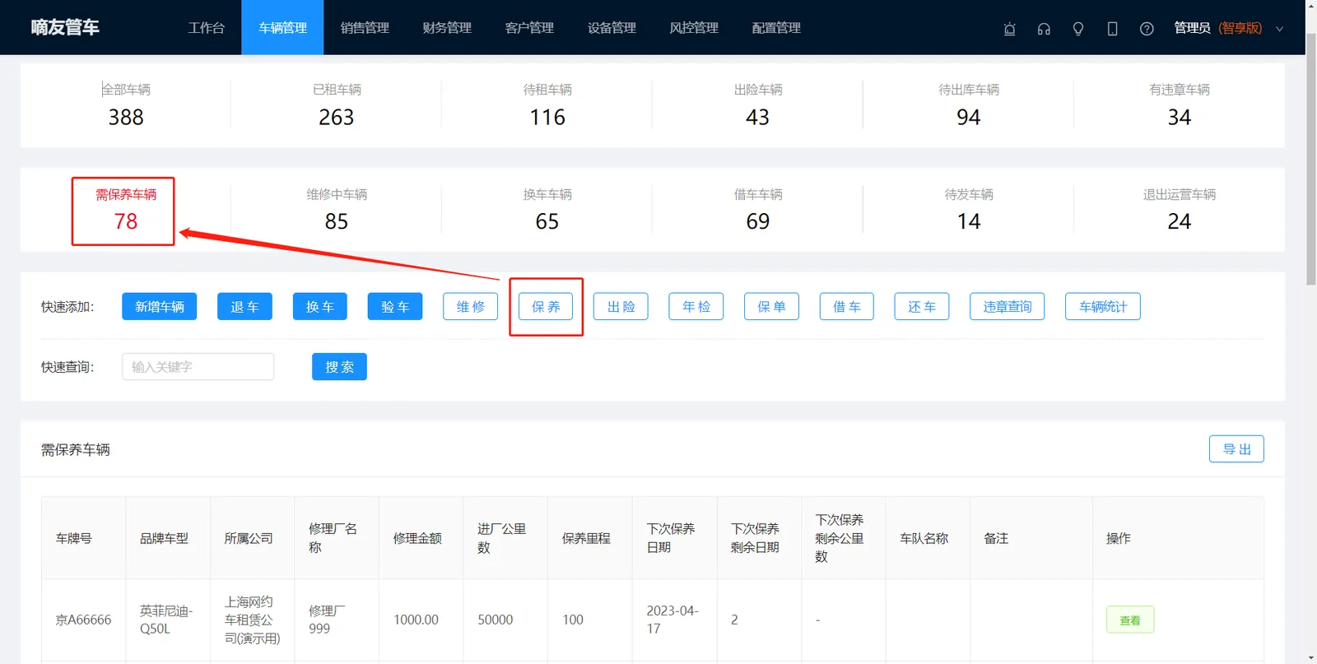
Task: Open 违章查询 button
Action: (x=1008, y=307)
